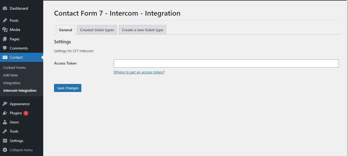Click the Dashboard gauge icon
Screen dimensions: 348x156
pyautogui.click(x=5, y=8)
